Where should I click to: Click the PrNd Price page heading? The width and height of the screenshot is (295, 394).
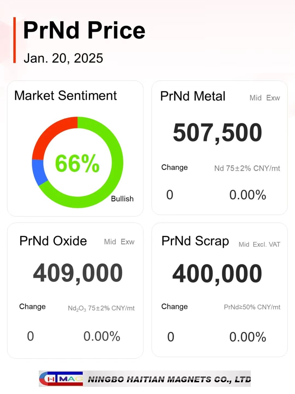(x=84, y=30)
